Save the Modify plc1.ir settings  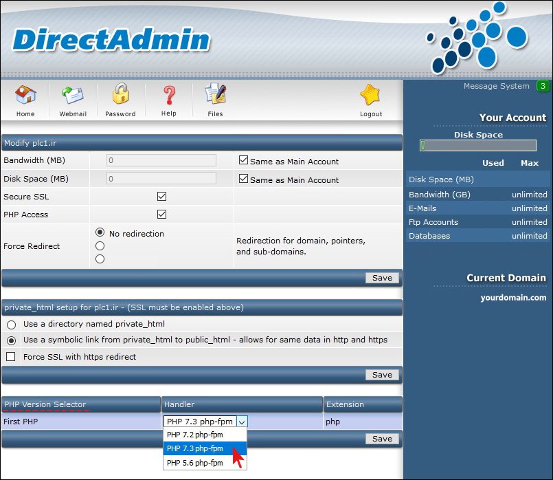coord(382,278)
